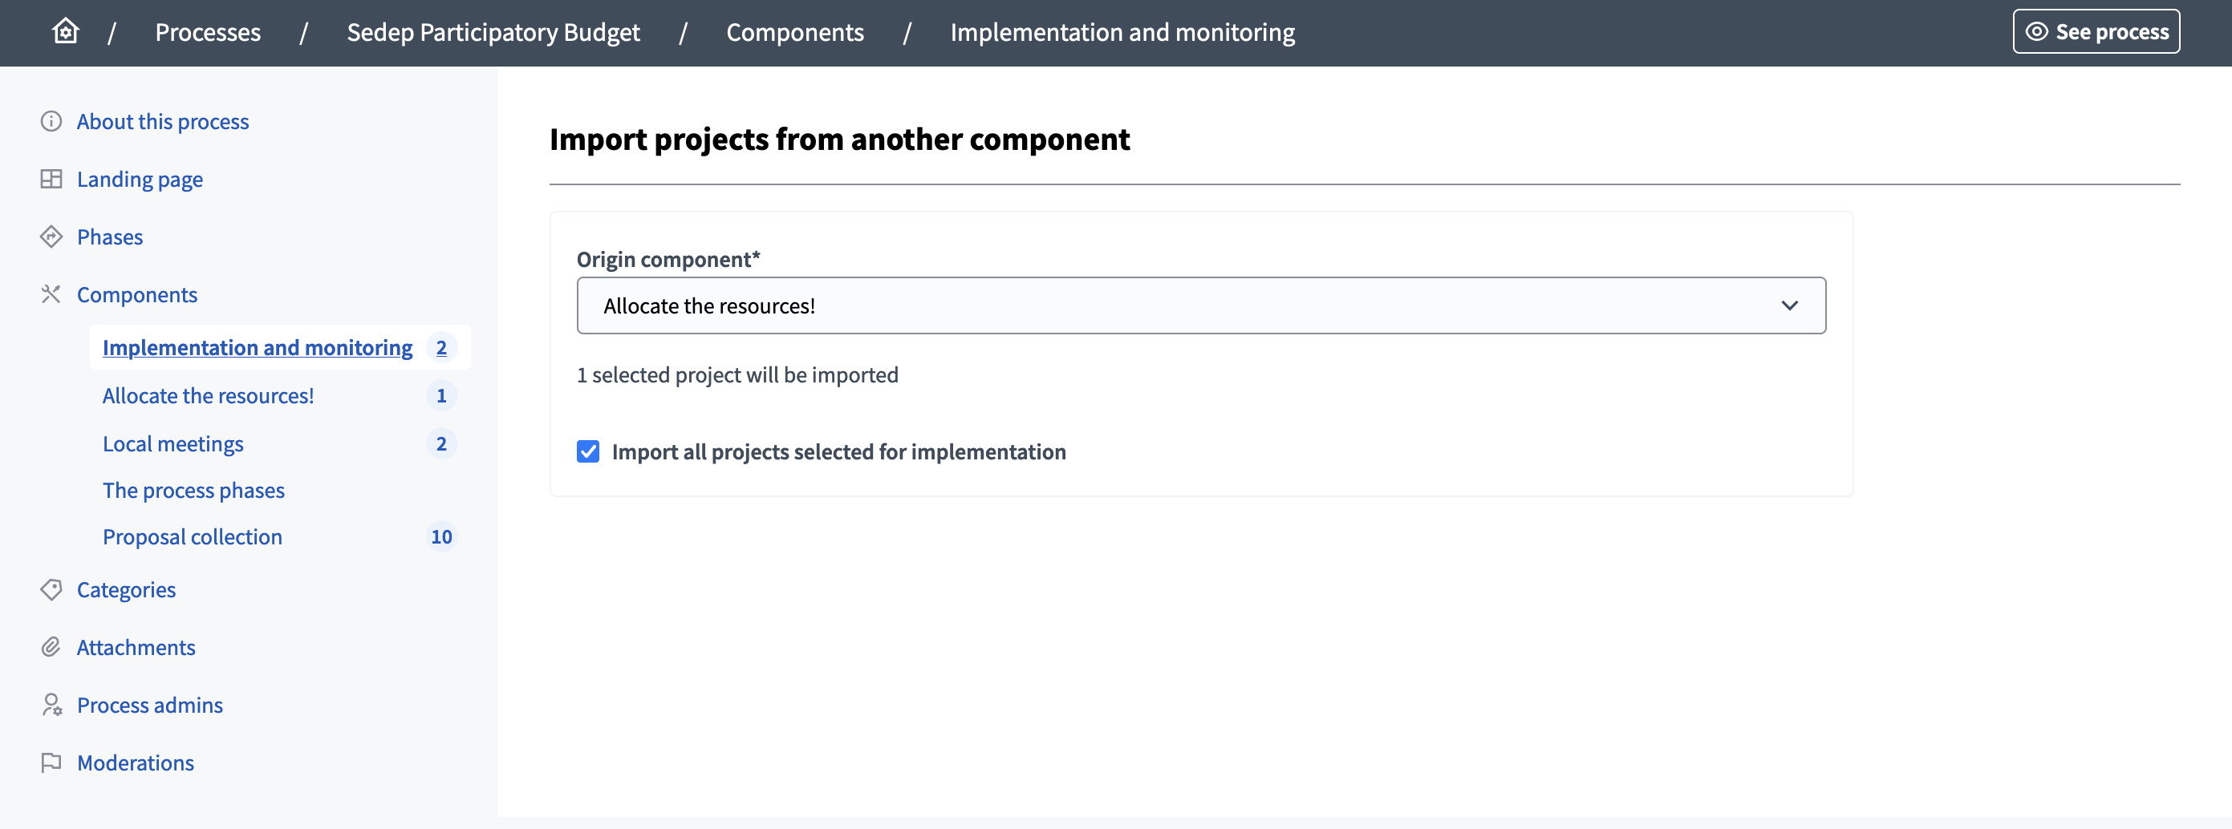This screenshot has width=2232, height=829.
Task: Click the grid icon next to Landing page
Action: pyautogui.click(x=51, y=179)
